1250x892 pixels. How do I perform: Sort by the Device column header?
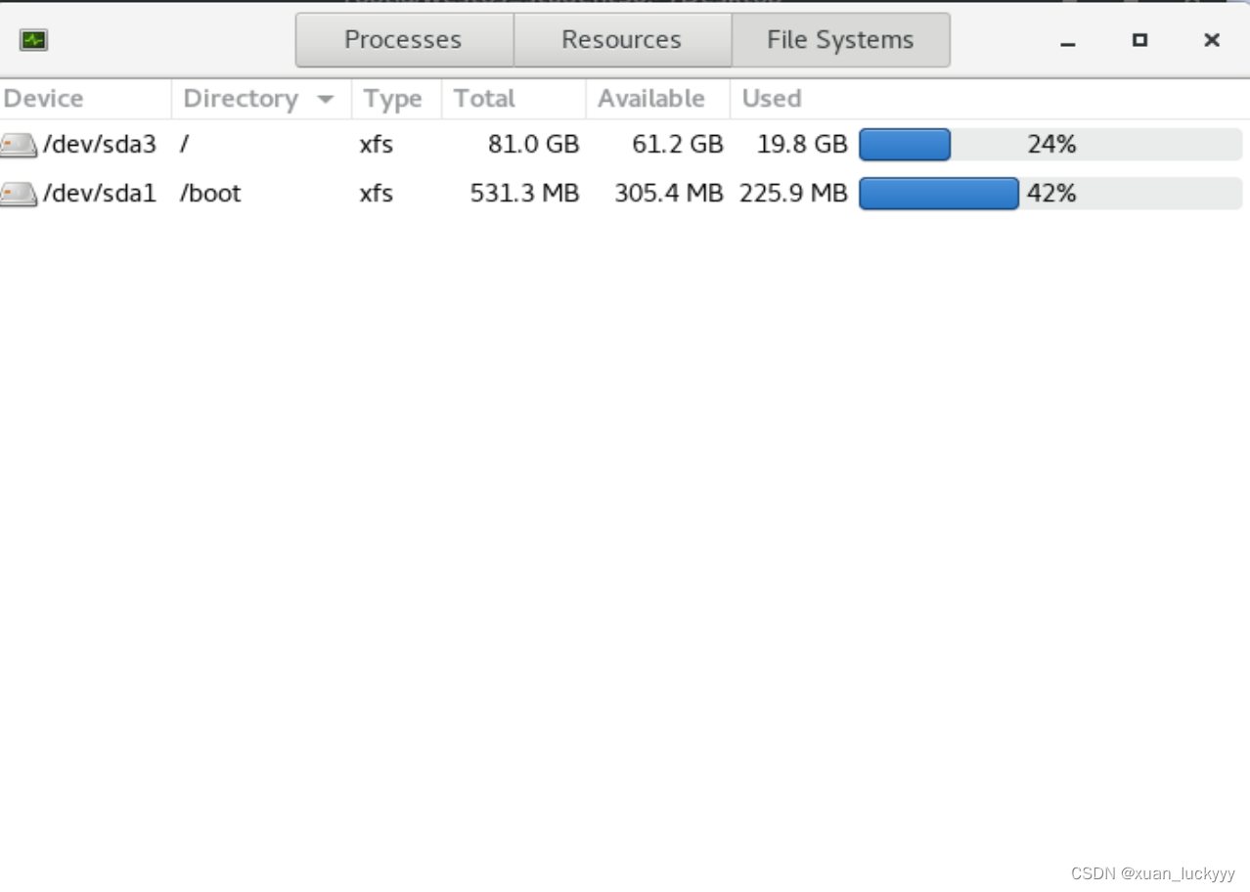(85, 99)
